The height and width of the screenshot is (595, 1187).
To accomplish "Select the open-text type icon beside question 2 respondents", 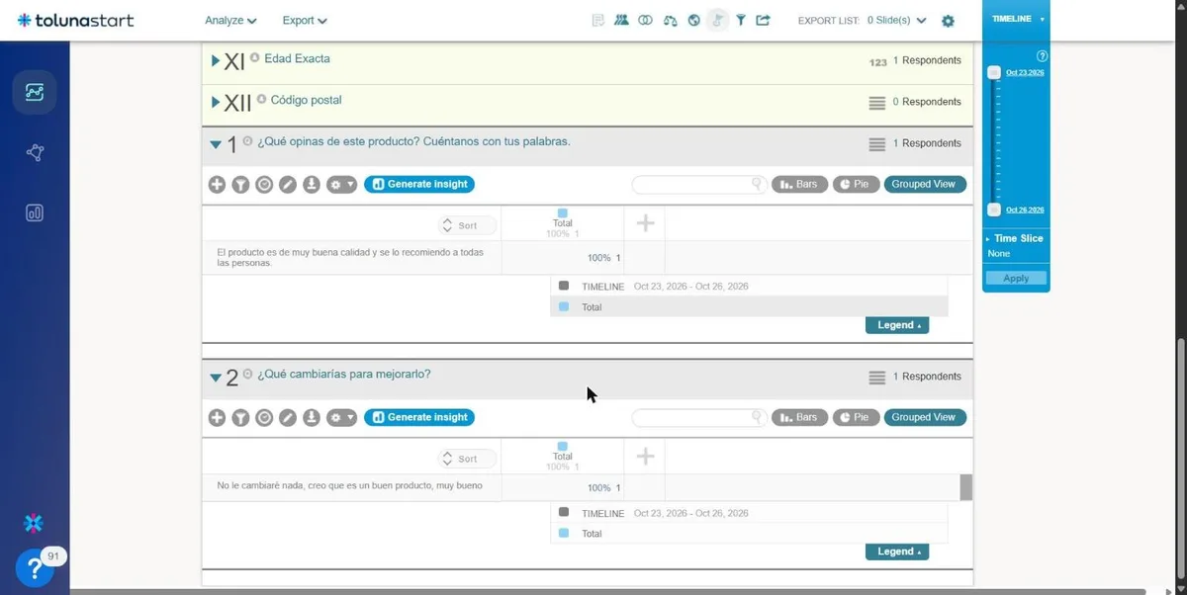I will click(x=876, y=378).
